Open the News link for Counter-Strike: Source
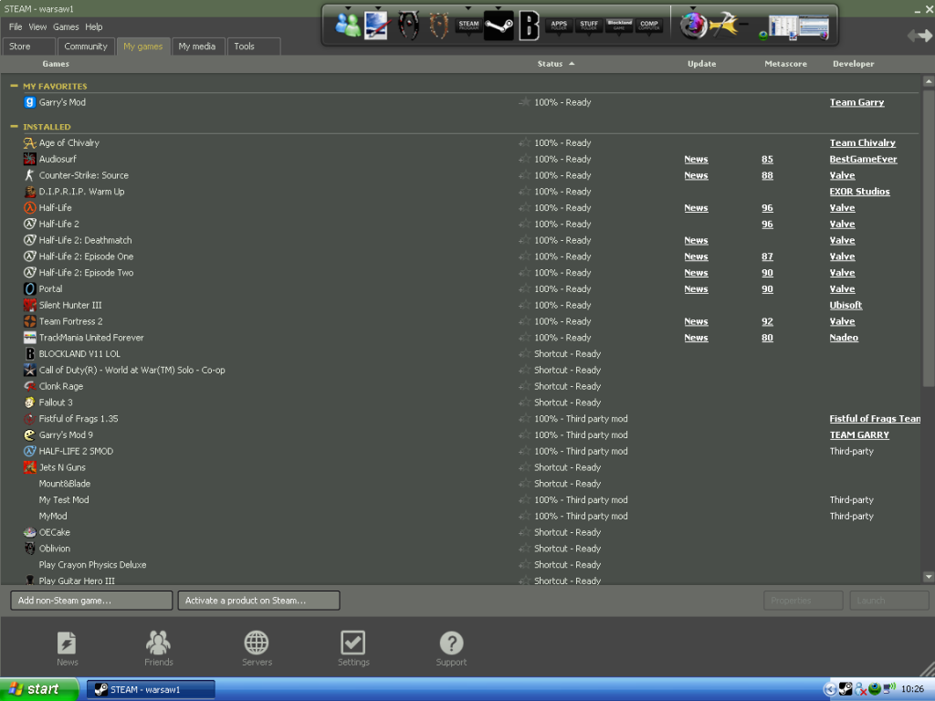935x701 pixels. (x=696, y=175)
